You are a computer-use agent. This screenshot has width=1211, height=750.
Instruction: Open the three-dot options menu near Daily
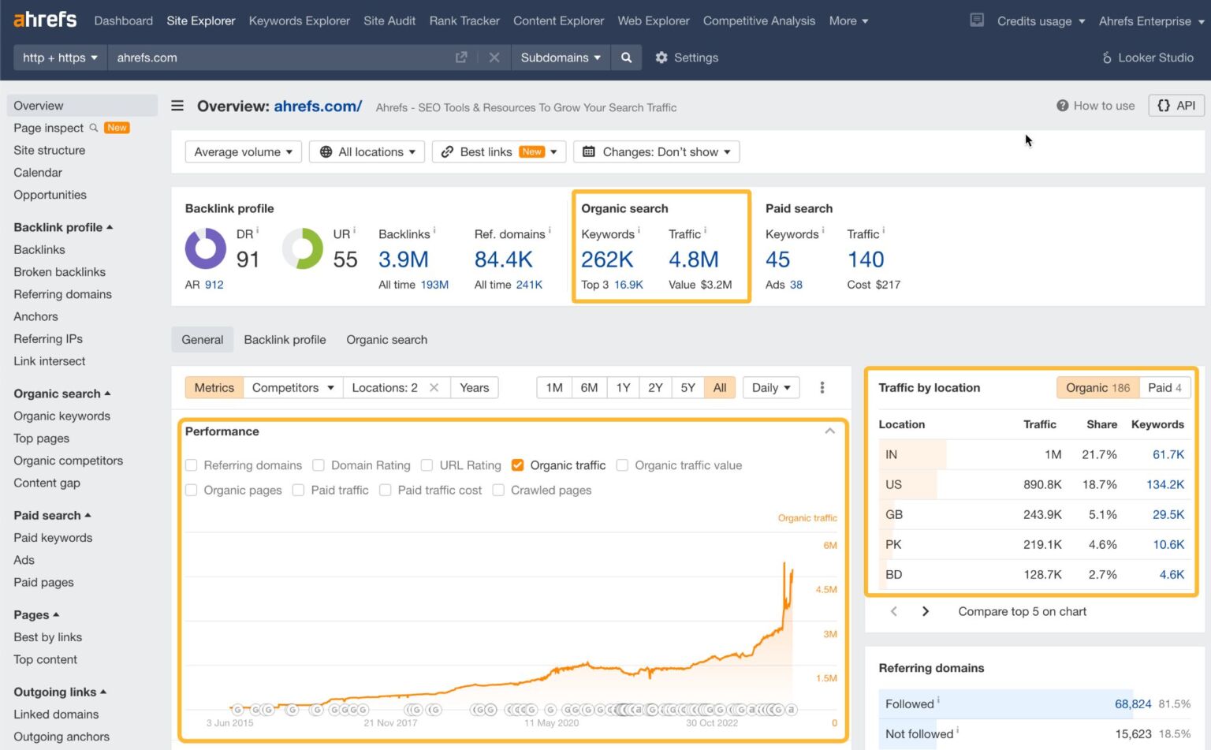822,387
